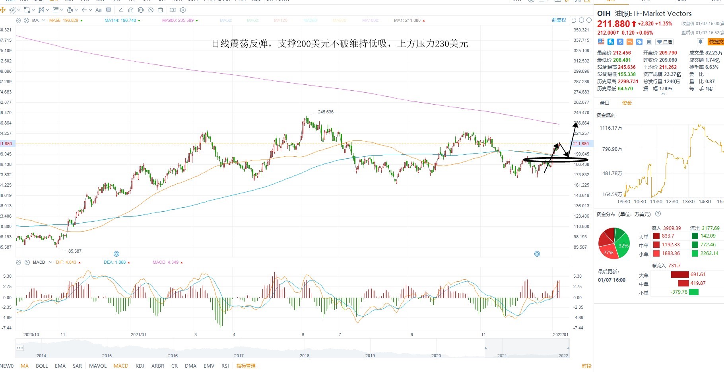Screen dimensions: 724x372
Task: Click the event marker beneath December 2021 candles
Action: tap(537, 254)
